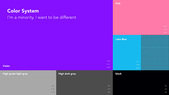Screen dimensions: 169x95
Task: Choose the High grade light gray swatch
Action: click(x=28, y=83)
